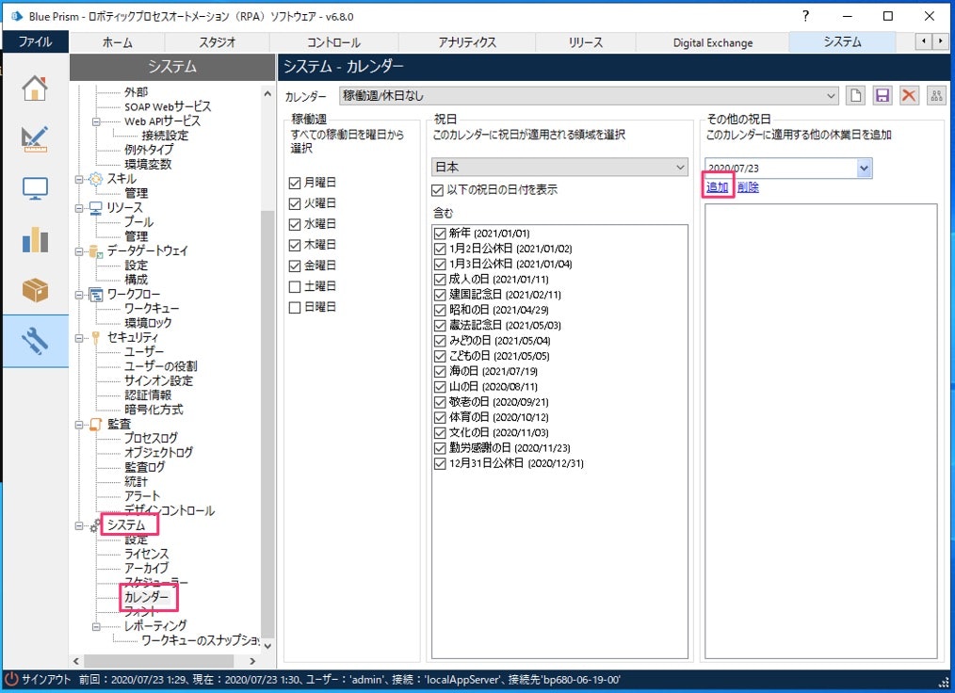The height and width of the screenshot is (693, 955).
Task: Click the リソース computer tree icon
Action: (96, 208)
